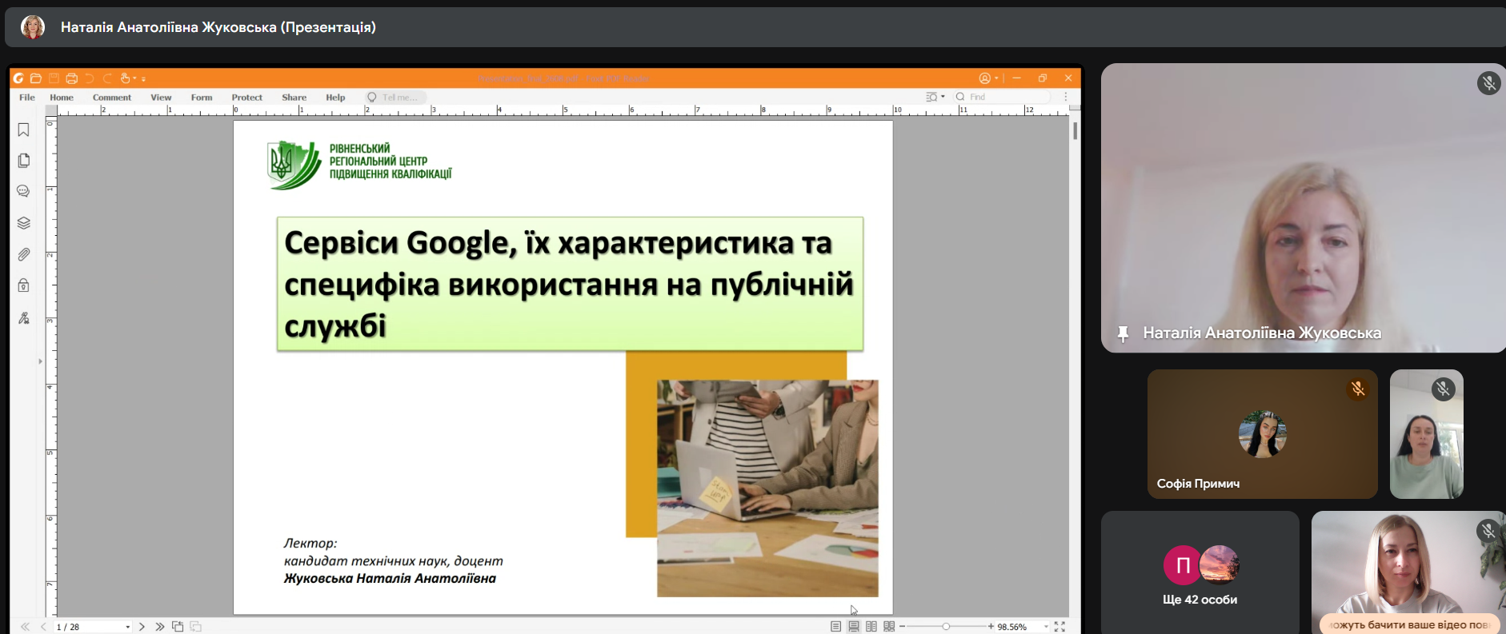Image resolution: width=1506 pixels, height=634 pixels.
Task: Click the Print icon in the title bar
Action: (71, 78)
